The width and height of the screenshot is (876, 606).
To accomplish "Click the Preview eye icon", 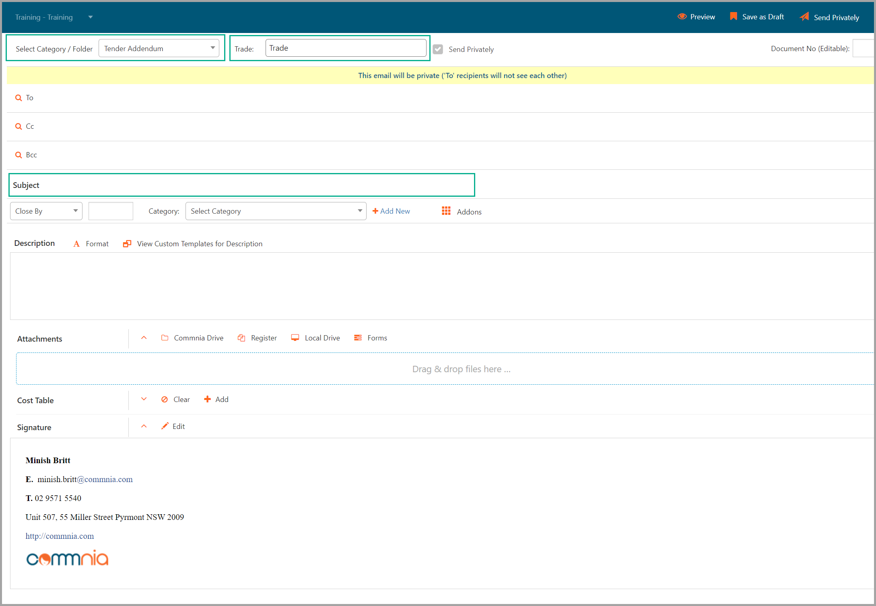I will point(682,16).
